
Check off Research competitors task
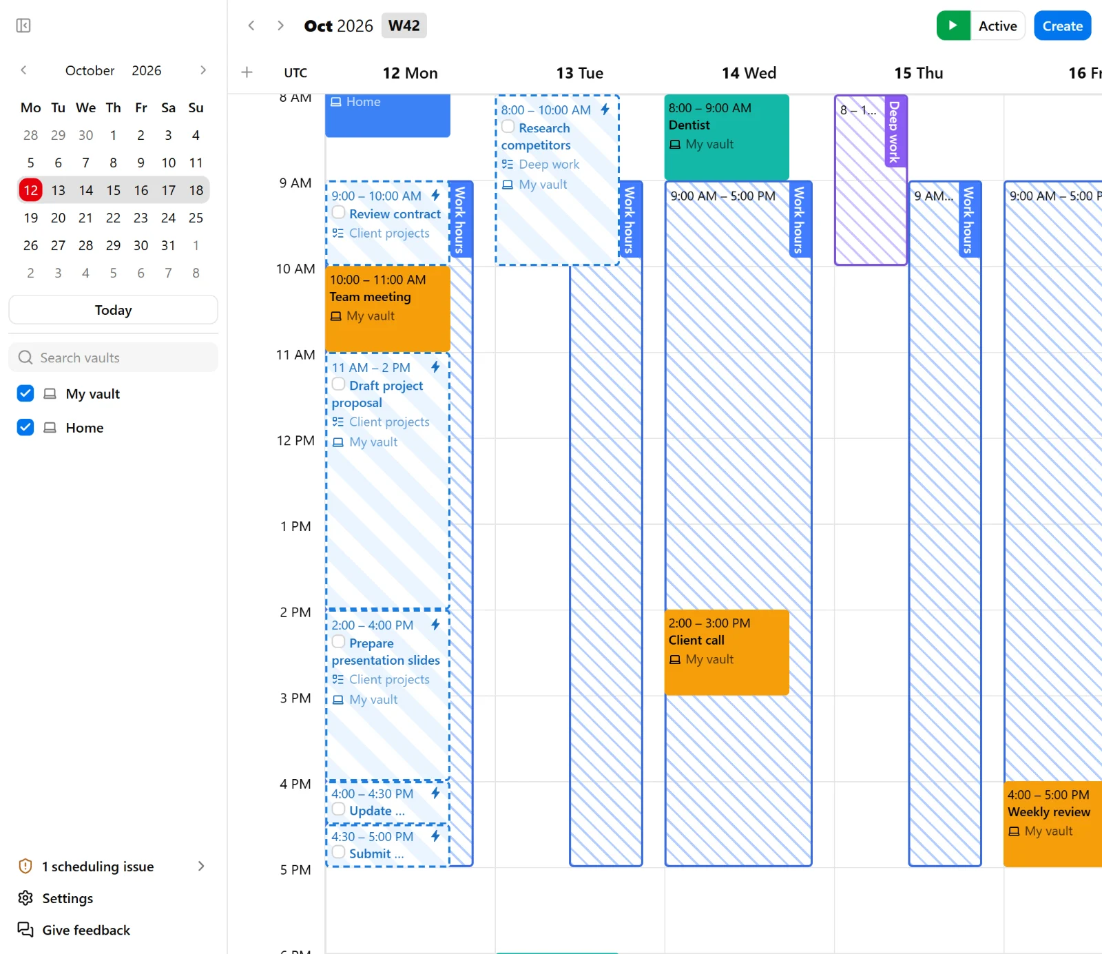click(x=508, y=126)
